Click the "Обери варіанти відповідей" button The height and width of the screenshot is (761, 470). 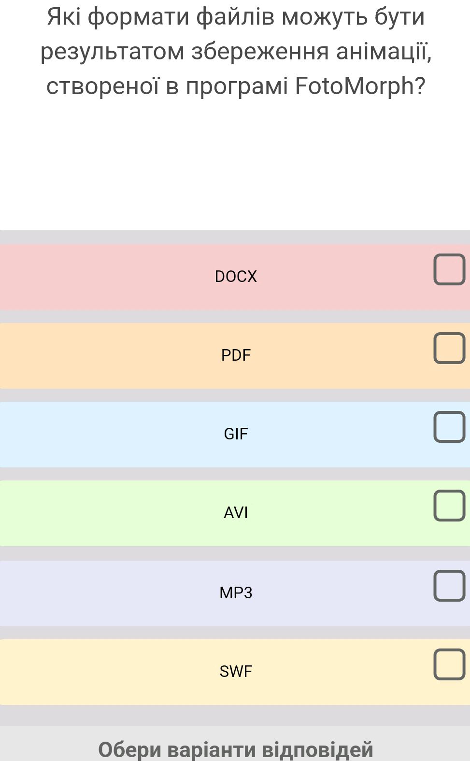(x=236, y=749)
